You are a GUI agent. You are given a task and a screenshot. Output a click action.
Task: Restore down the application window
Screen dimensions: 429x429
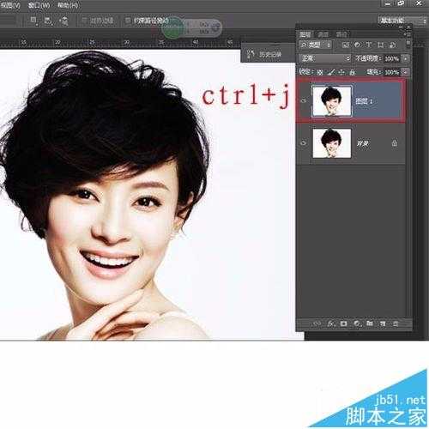(x=401, y=3)
